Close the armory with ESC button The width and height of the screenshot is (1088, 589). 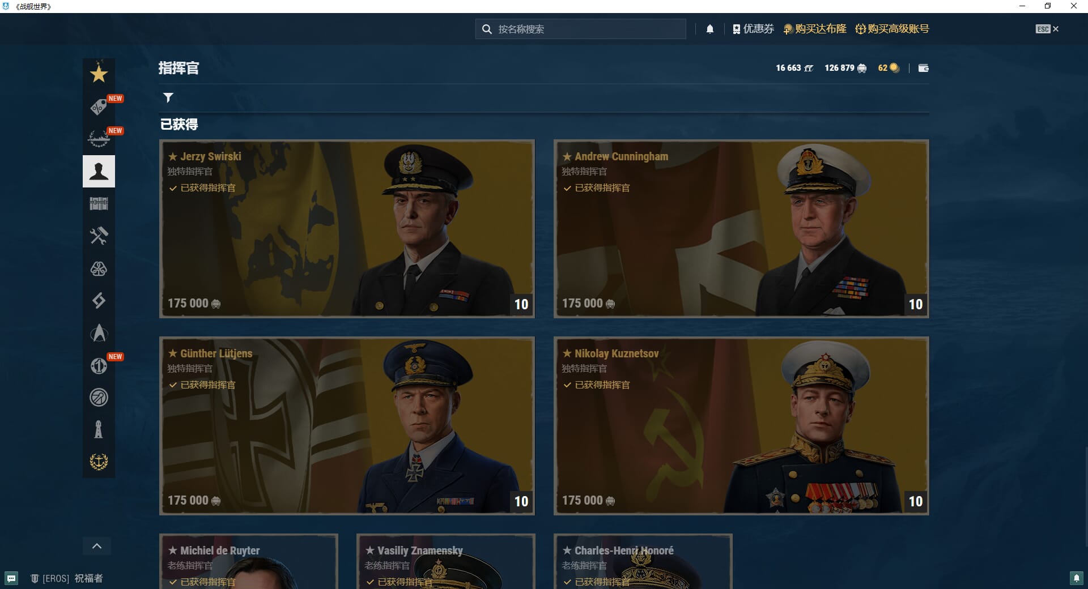coord(1047,29)
